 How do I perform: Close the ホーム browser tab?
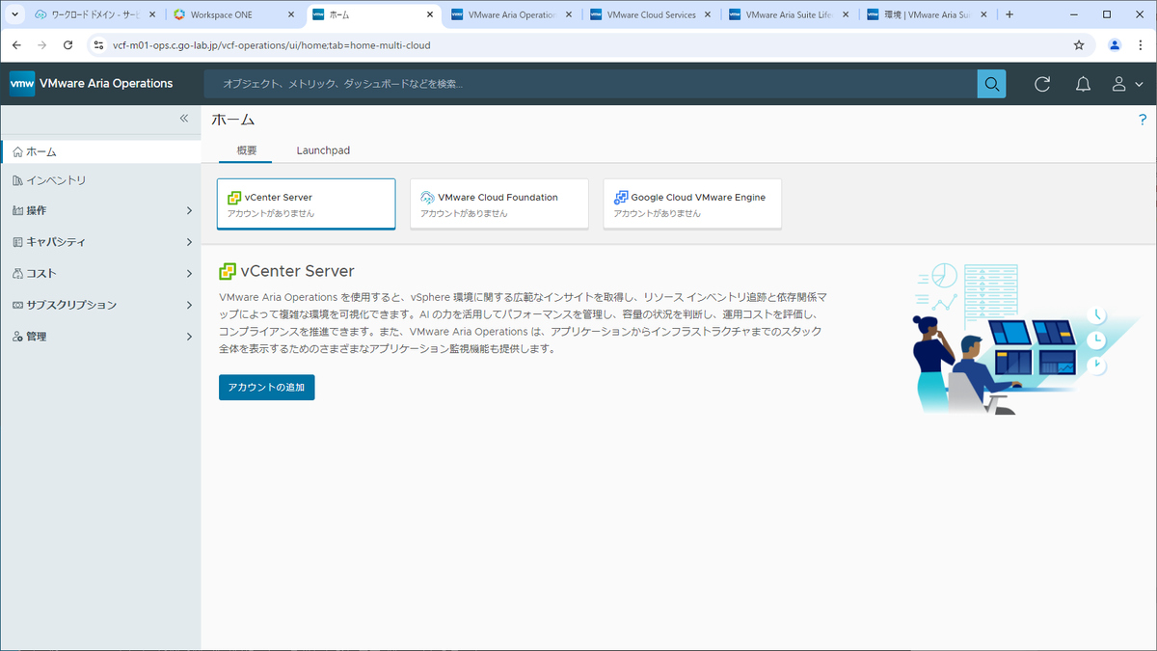coord(430,15)
